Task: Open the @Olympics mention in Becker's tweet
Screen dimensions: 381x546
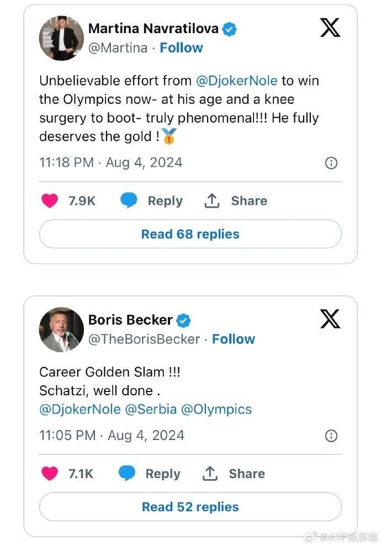Action: pos(216,409)
